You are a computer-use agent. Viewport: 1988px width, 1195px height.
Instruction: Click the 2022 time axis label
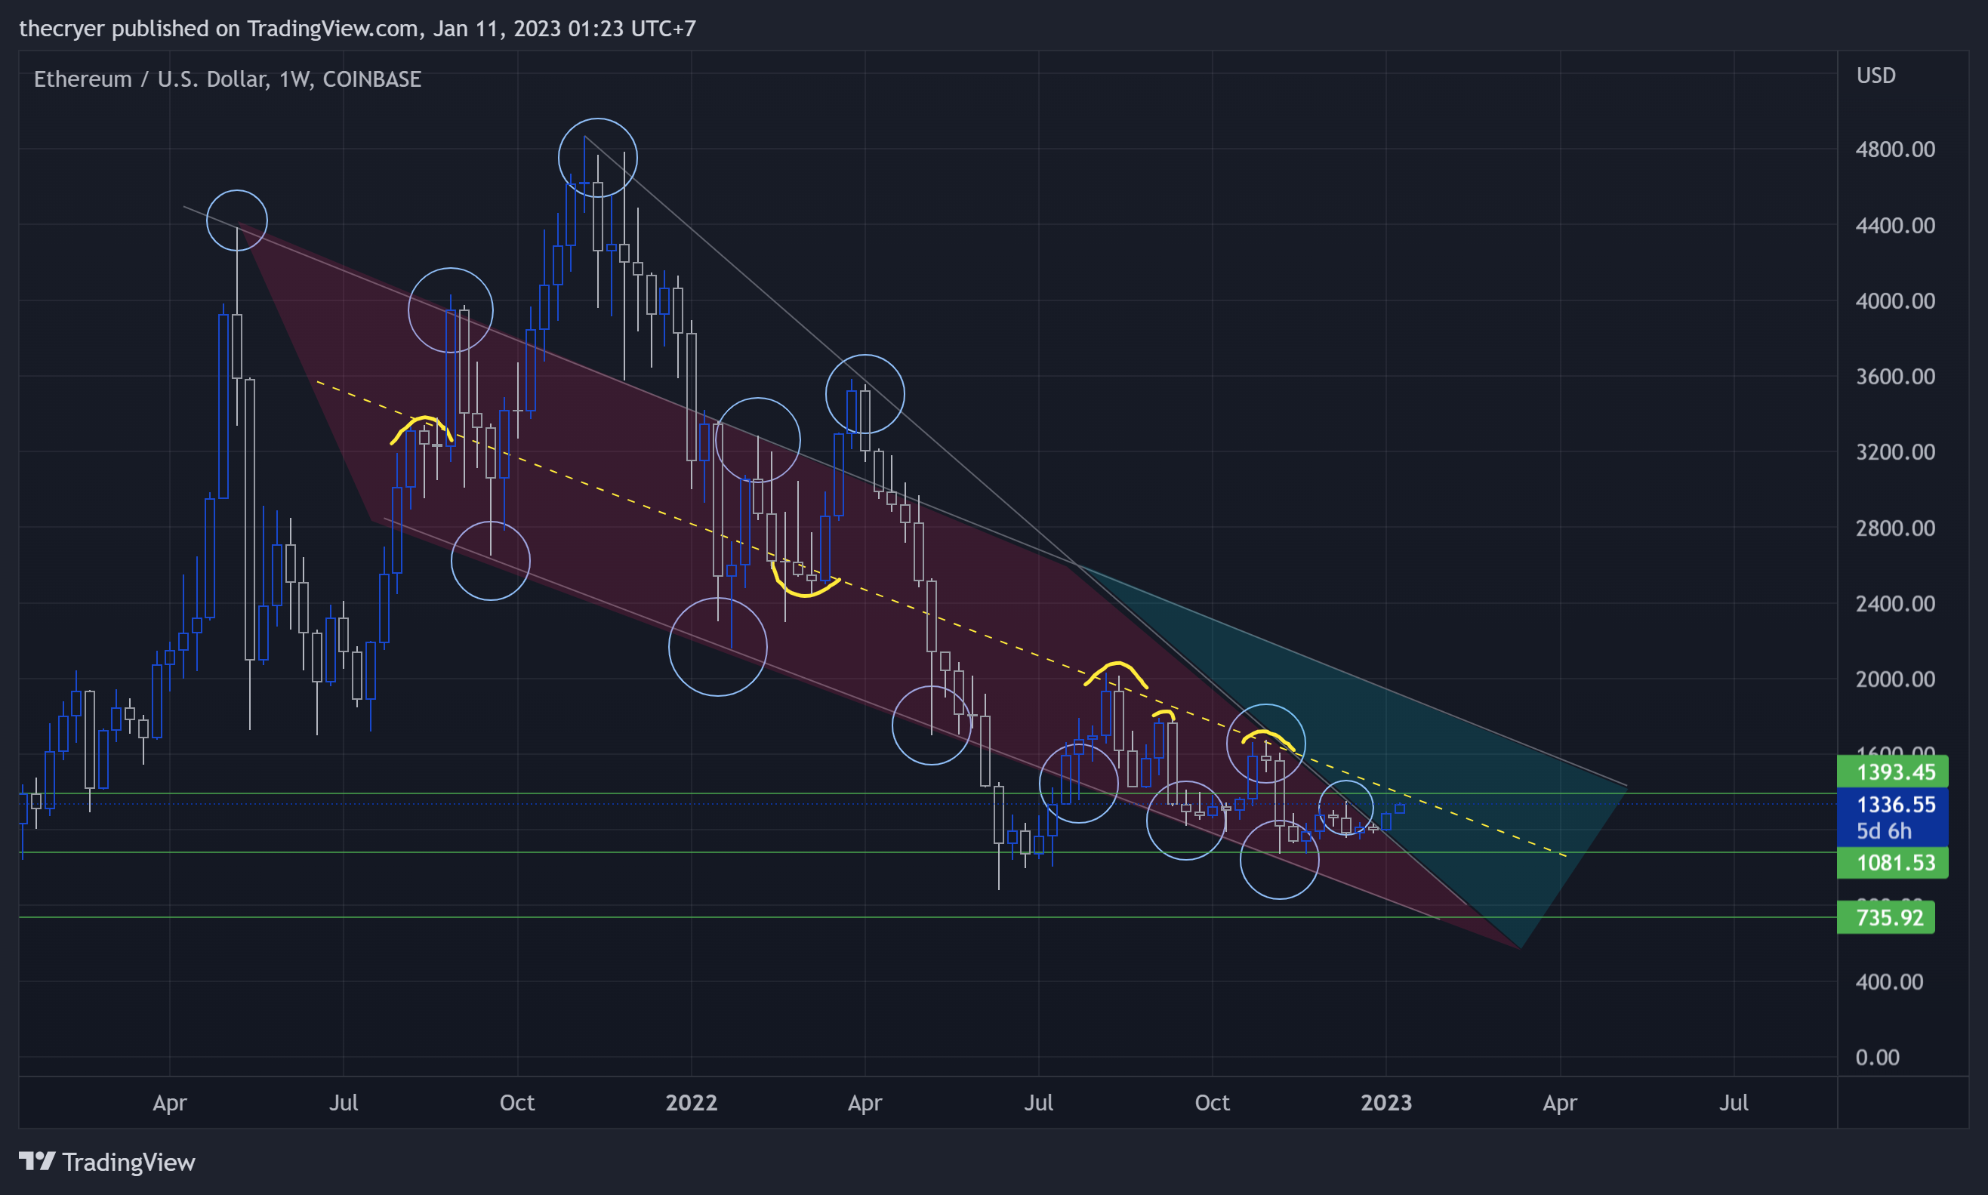[x=692, y=1102]
